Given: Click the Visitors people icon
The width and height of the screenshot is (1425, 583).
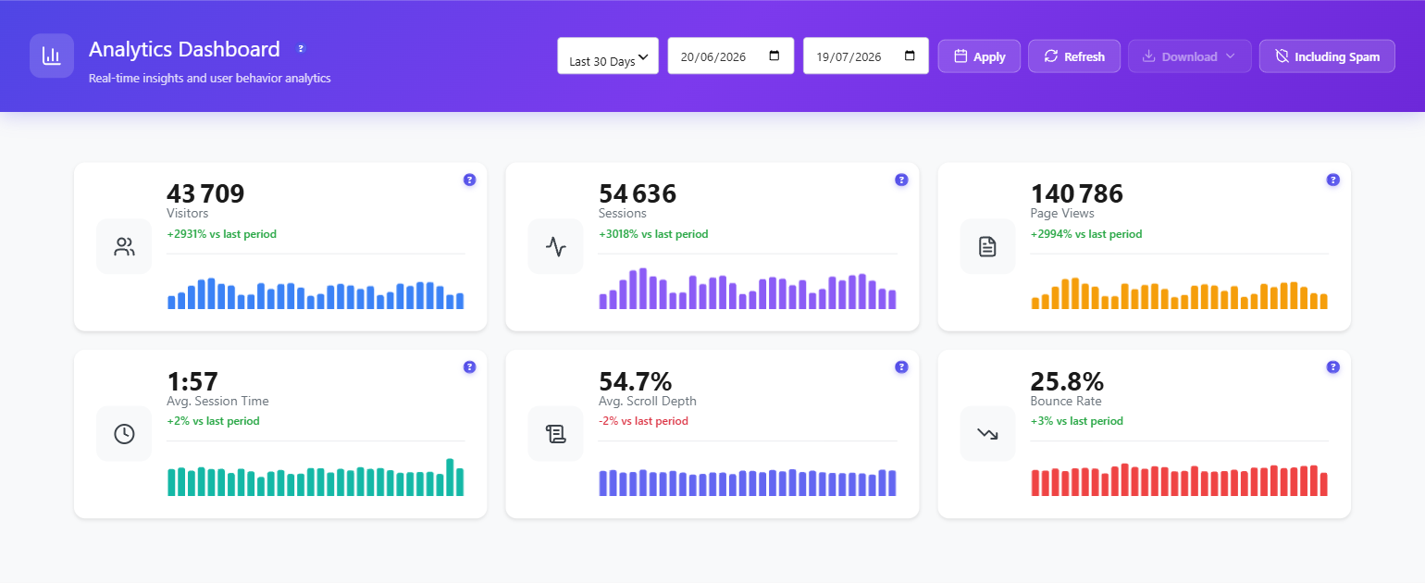Looking at the screenshot, I should point(124,246).
